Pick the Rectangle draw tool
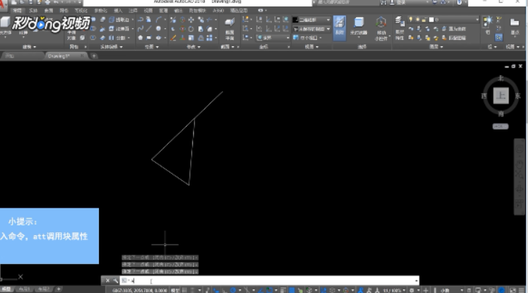This screenshot has height=293, width=528. (x=149, y=38)
